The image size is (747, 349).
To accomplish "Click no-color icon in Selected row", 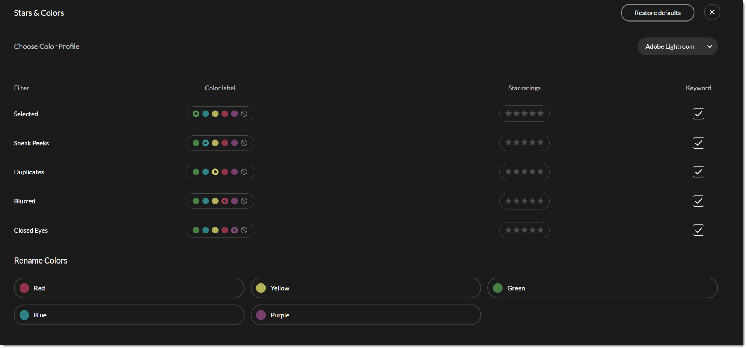I will [244, 114].
